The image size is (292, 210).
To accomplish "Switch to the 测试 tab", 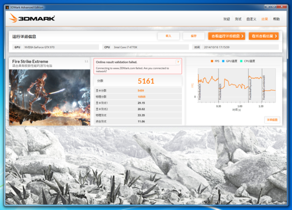I will (x=238, y=19).
